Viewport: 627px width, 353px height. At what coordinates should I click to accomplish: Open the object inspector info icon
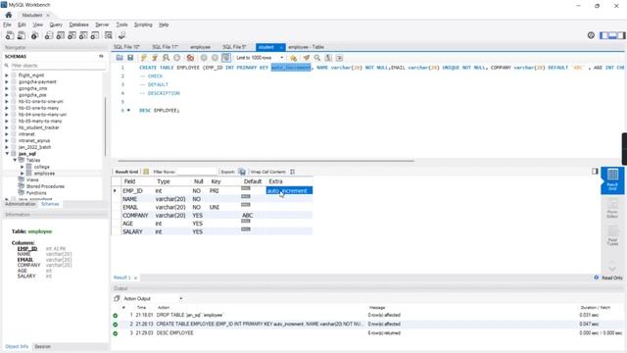coord(35,35)
